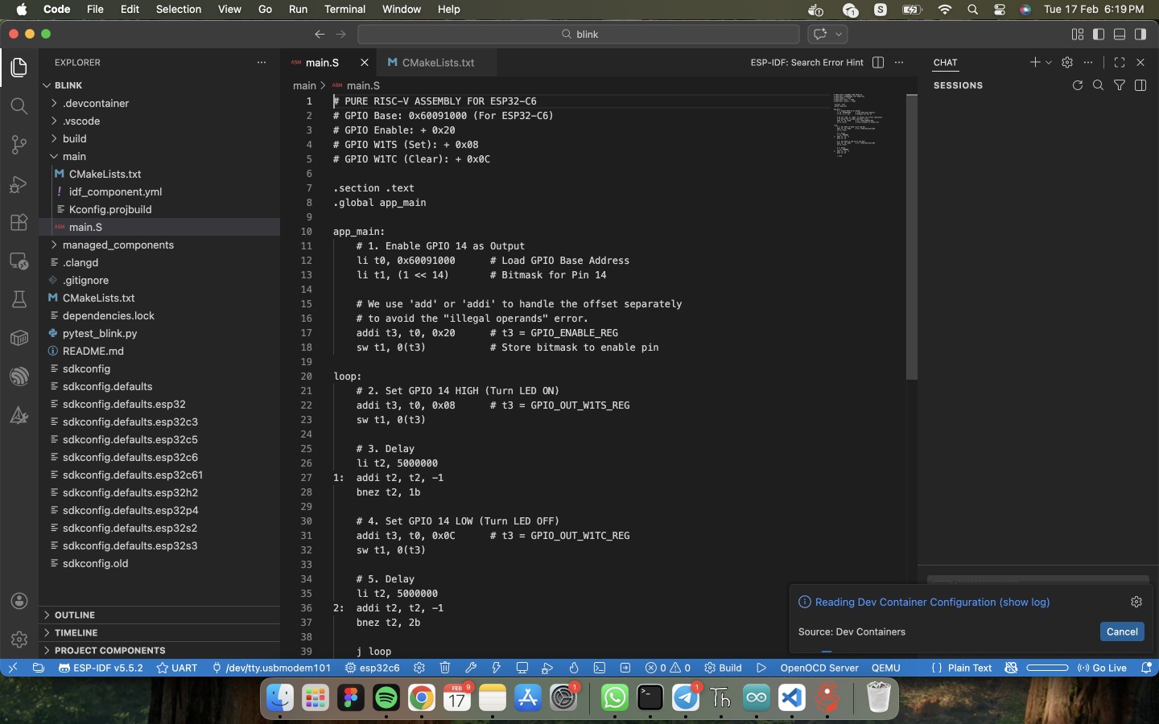This screenshot has width=1159, height=724.
Task: Click the Build status bar button
Action: coord(723,668)
